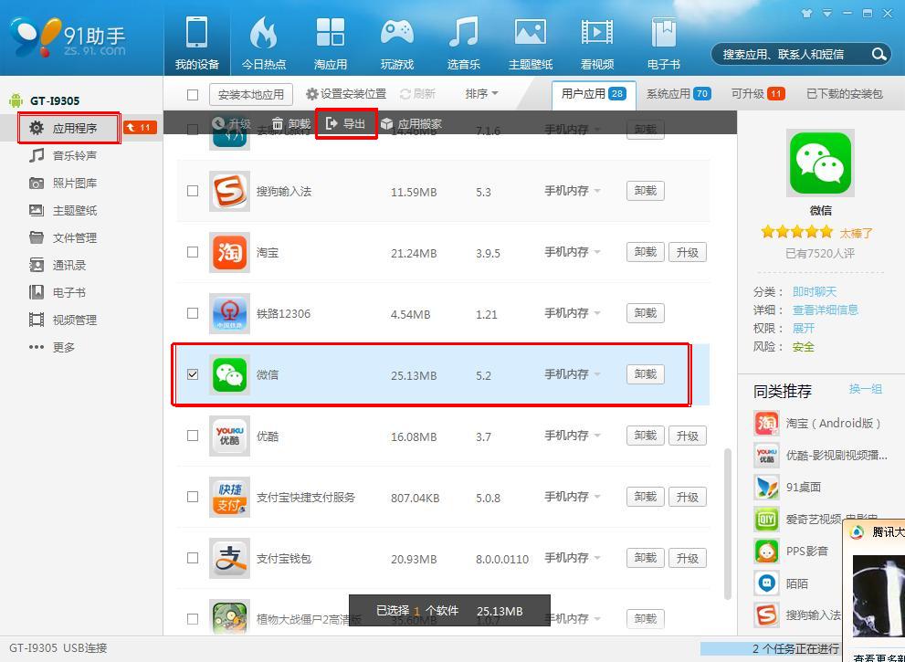
Task: Open 手机内存 dropdown for 支付宝快捷支付服务
Action: tap(572, 497)
